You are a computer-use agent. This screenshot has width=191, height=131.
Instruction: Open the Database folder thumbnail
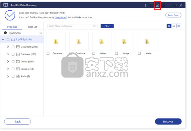click(79, 41)
